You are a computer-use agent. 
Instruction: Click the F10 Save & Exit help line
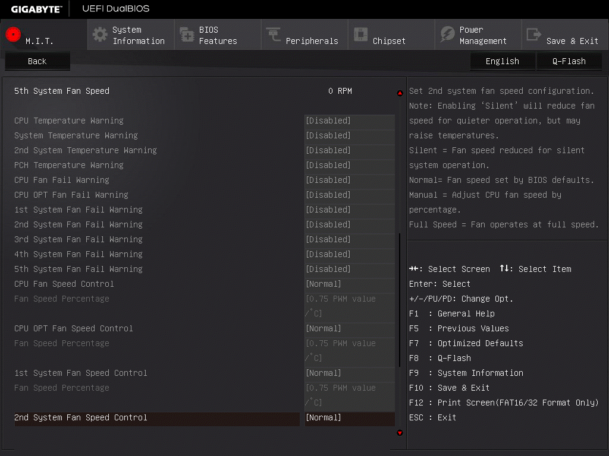(x=450, y=388)
